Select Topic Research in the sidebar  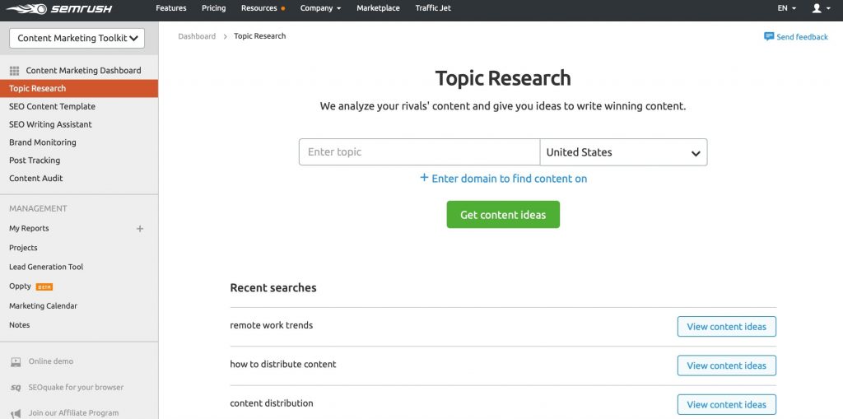[79, 89]
